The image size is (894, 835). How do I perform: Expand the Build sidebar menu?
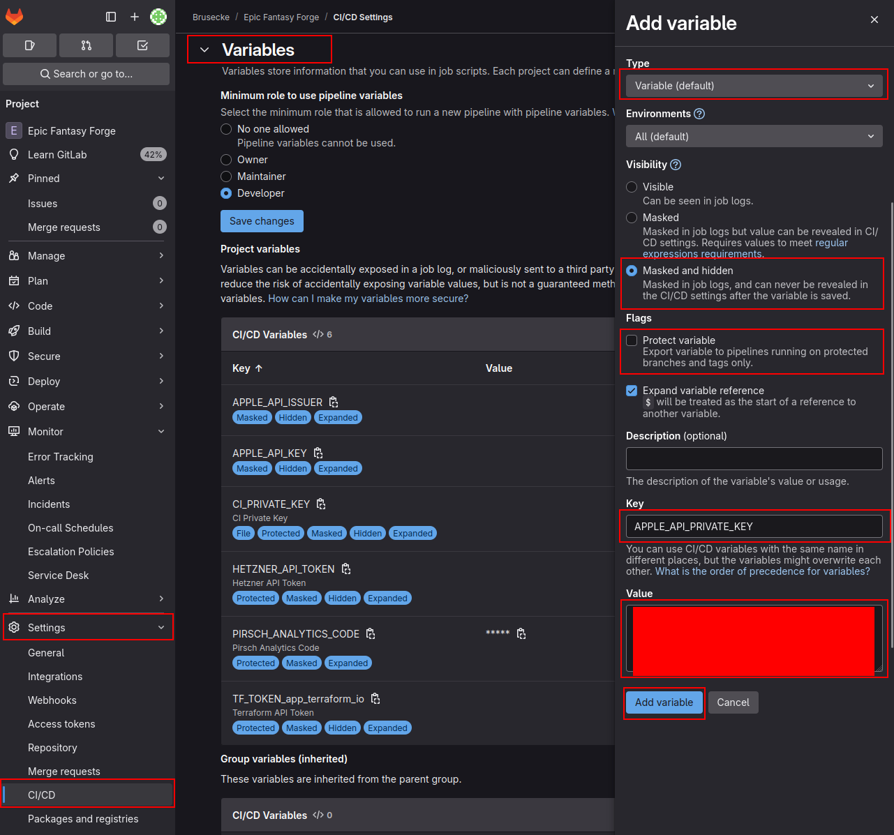click(87, 331)
